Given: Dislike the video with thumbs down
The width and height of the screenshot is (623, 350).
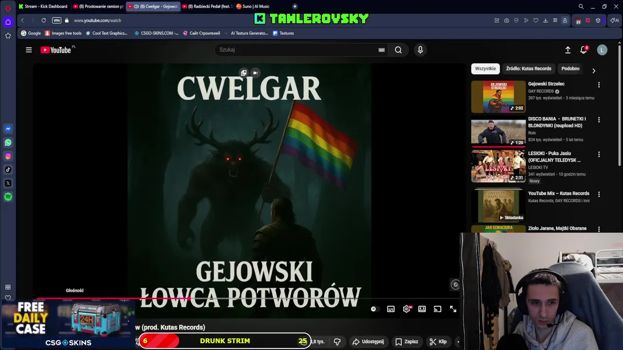Looking at the screenshot, I should pyautogui.click(x=337, y=341).
